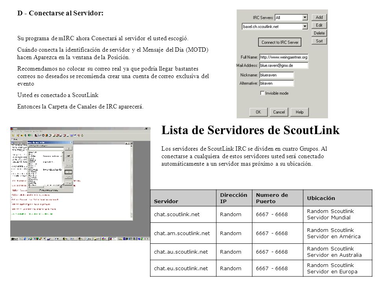
Task: Select 'Random' IP cell for chat.scoutlink.net
Action: coord(234,215)
